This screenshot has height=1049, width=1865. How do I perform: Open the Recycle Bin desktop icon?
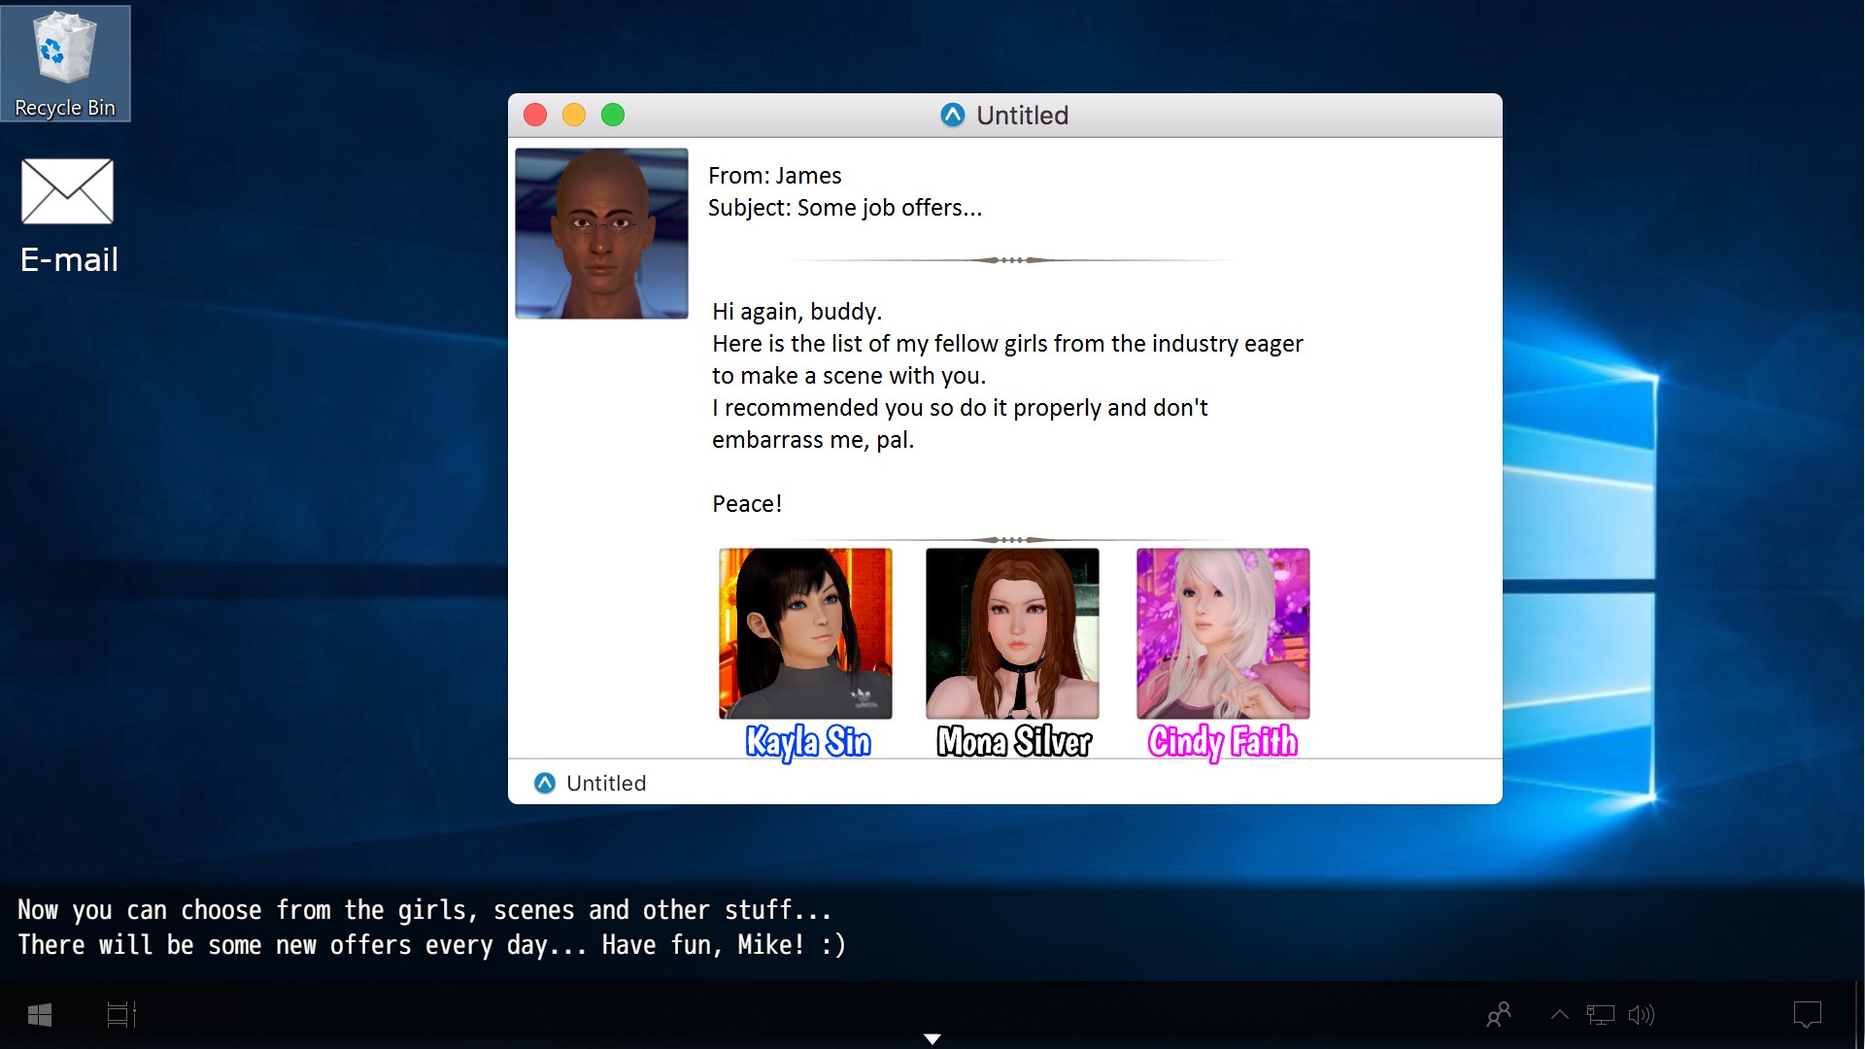[x=65, y=63]
